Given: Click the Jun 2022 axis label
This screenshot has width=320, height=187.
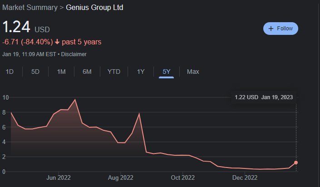Looking at the screenshot, I should [59, 177].
